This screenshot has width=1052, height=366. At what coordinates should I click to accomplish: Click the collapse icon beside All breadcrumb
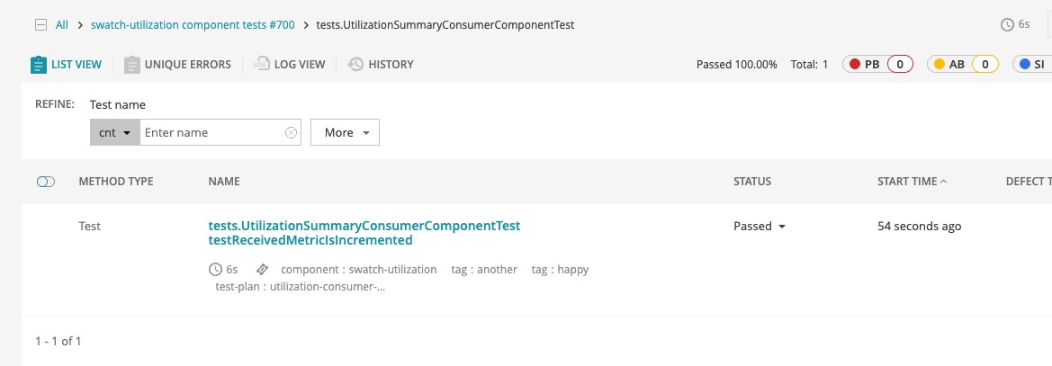tap(40, 25)
